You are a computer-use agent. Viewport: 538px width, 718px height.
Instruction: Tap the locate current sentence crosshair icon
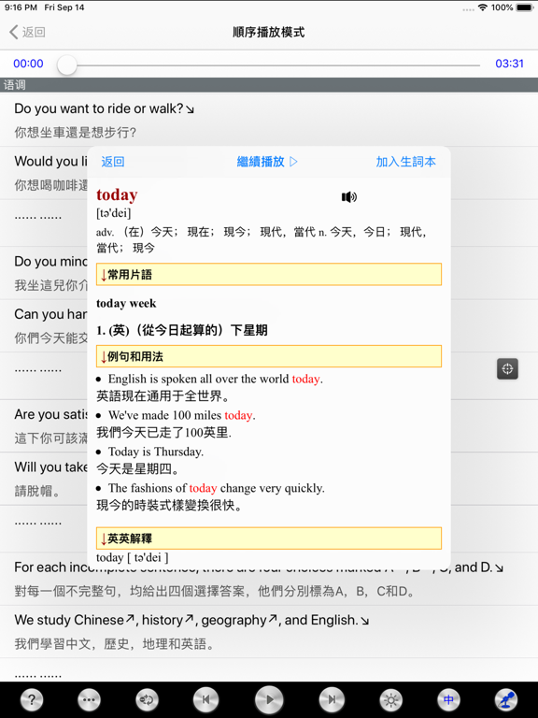(x=507, y=368)
